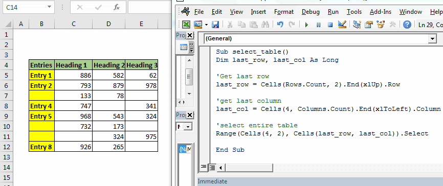Open the Properties Window icon
The height and width of the screenshot is (186, 443).
click(369, 25)
